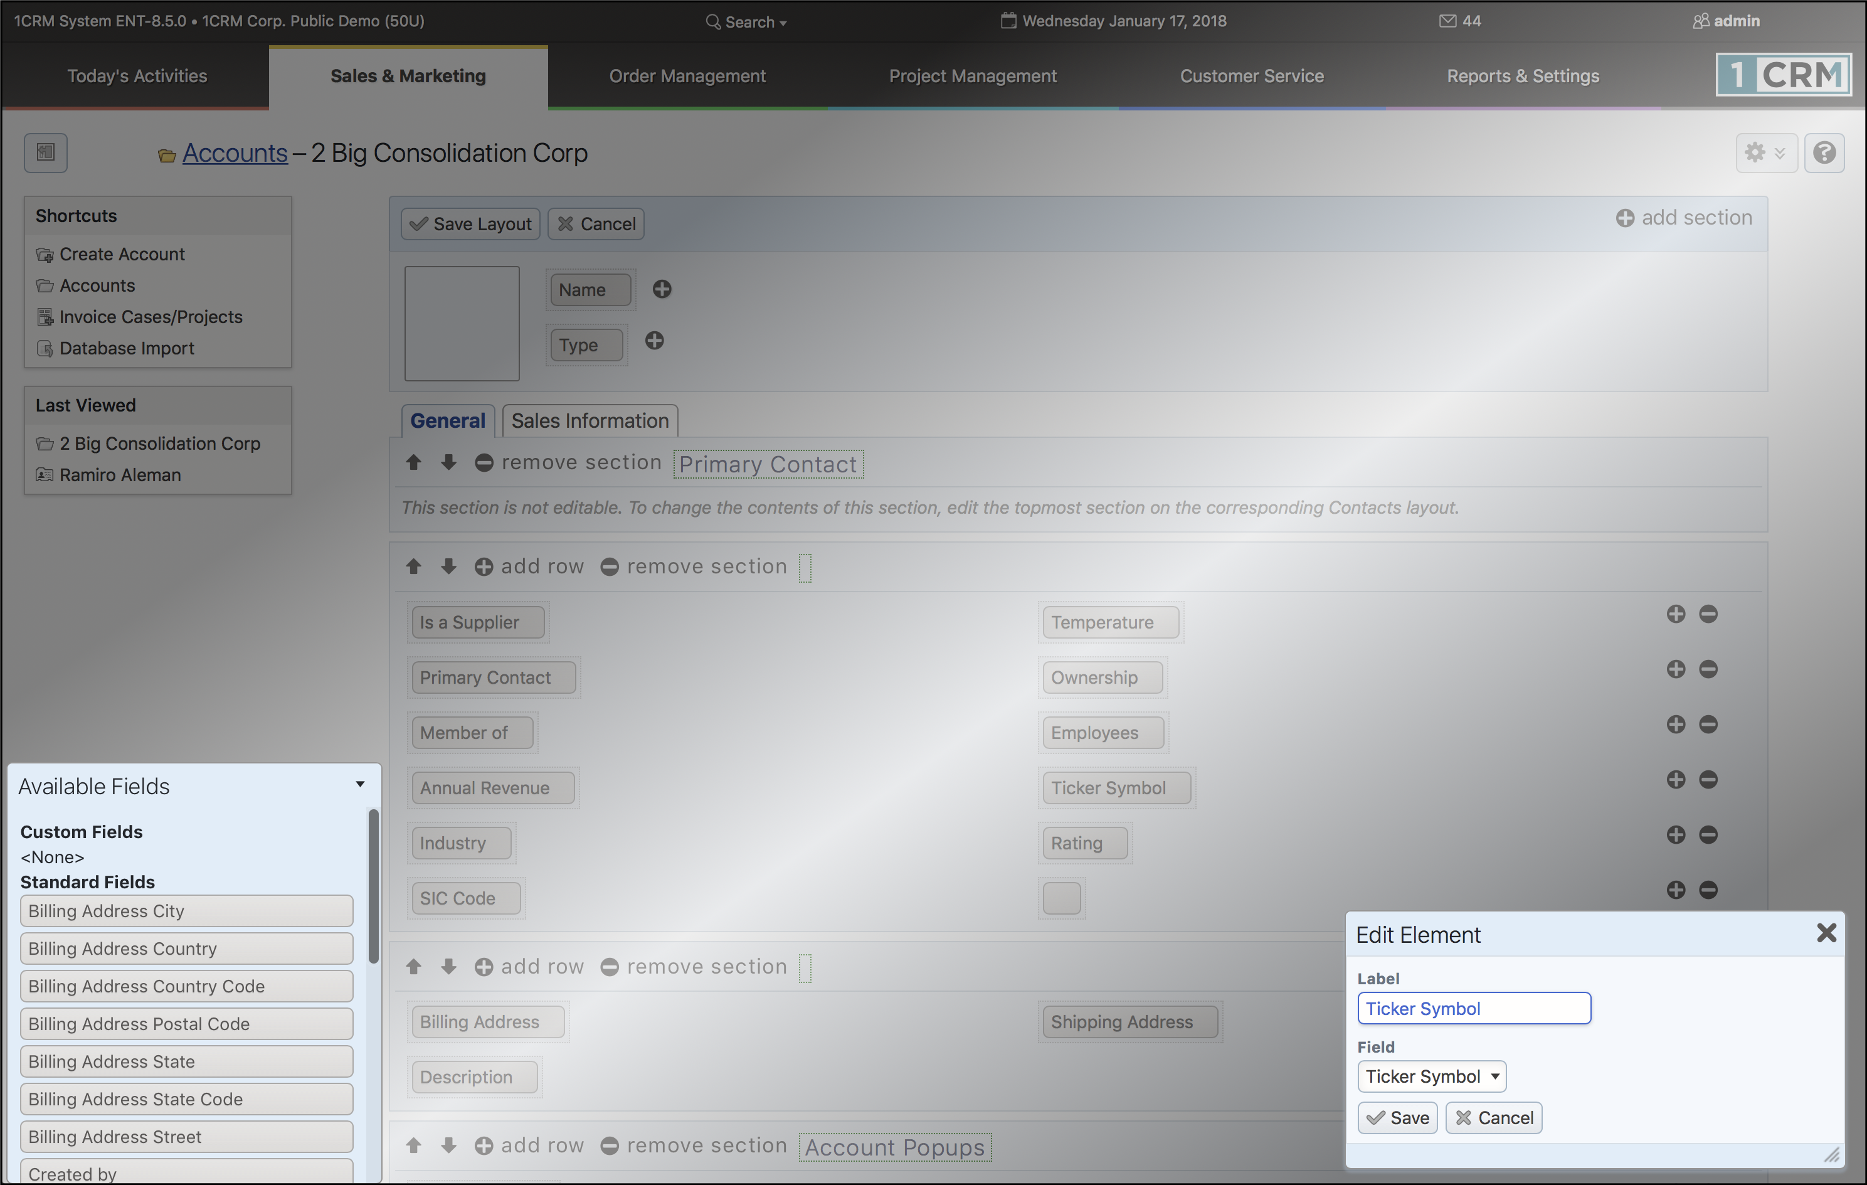This screenshot has height=1185, width=1867.
Task: Open the Field dropdown showing Ticker Symbol
Action: (x=1431, y=1076)
